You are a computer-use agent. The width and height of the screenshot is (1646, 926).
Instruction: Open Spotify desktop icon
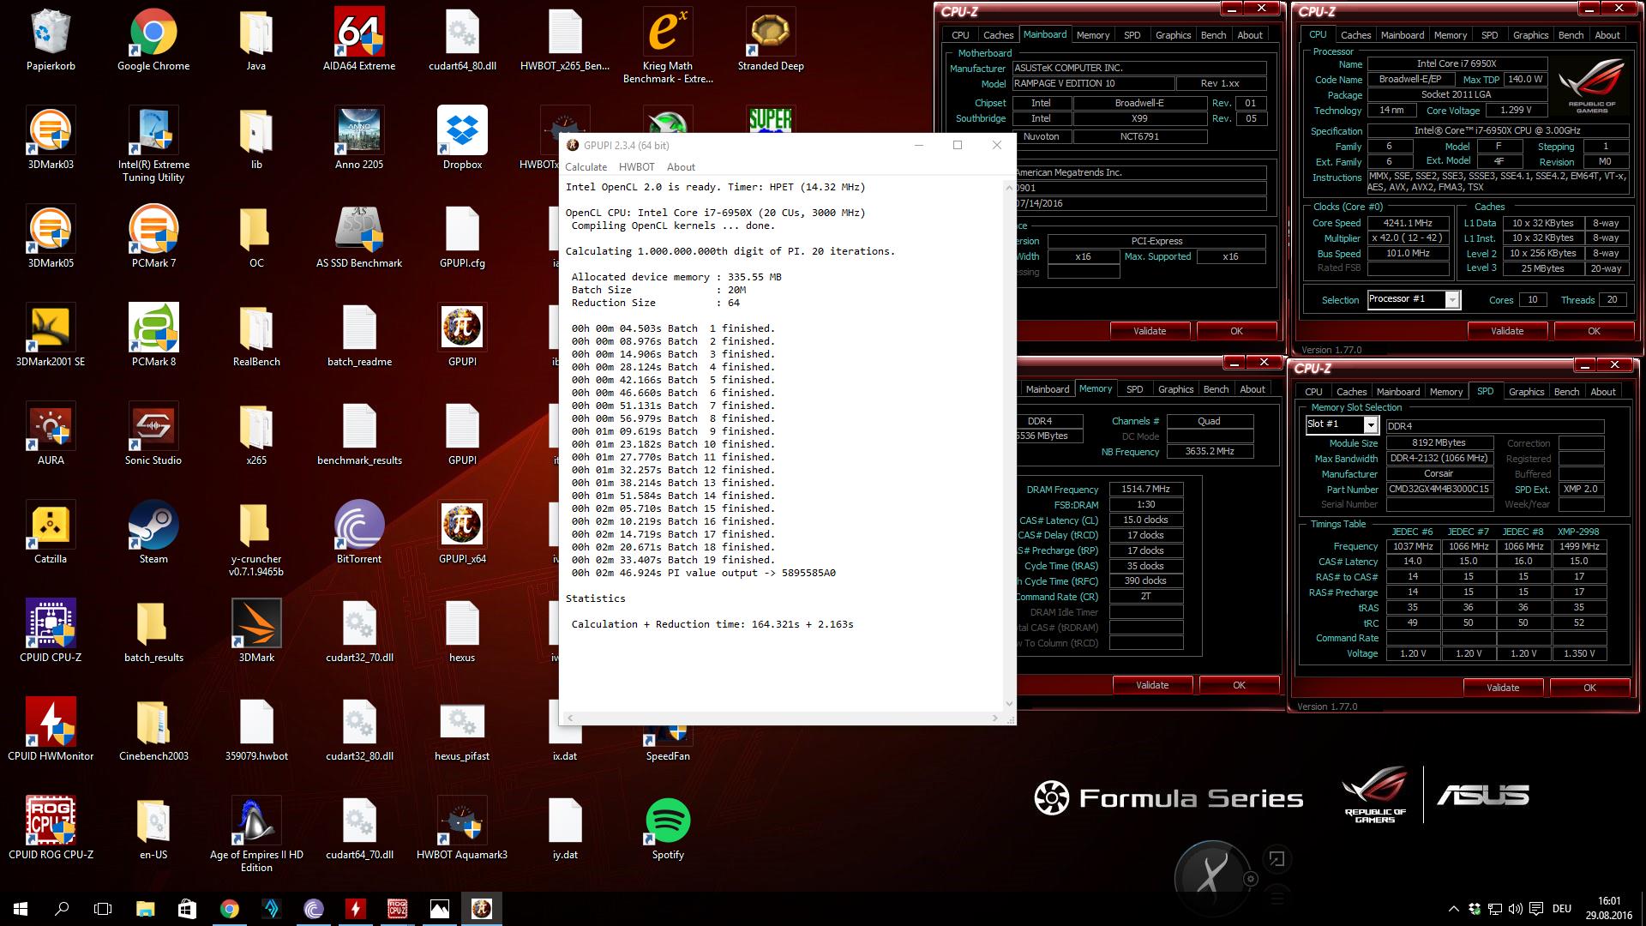coord(668,829)
